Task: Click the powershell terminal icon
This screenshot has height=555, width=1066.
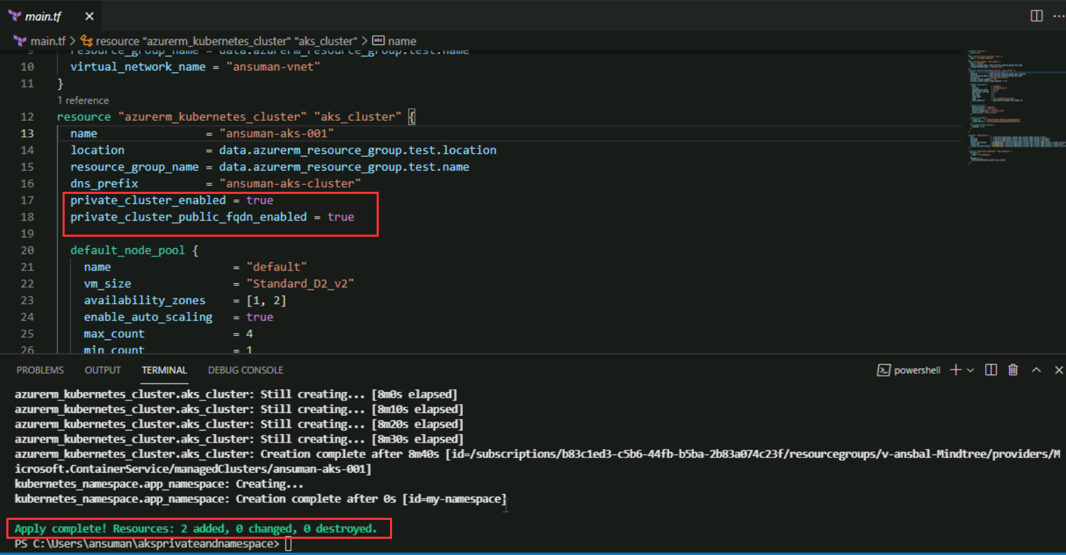Action: [x=883, y=370]
